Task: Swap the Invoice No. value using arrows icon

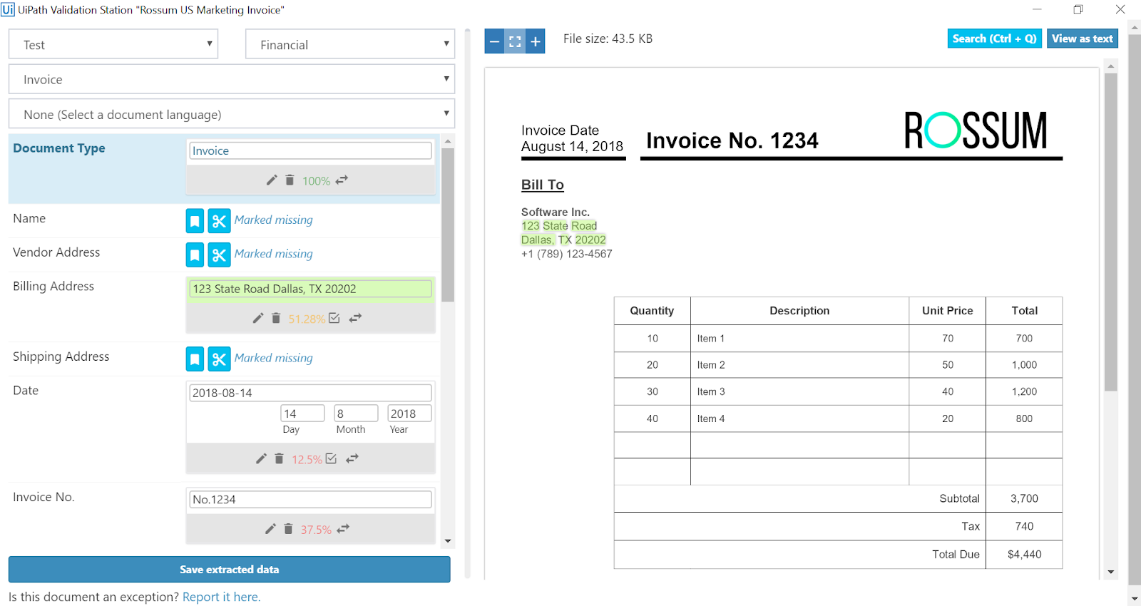Action: point(343,529)
